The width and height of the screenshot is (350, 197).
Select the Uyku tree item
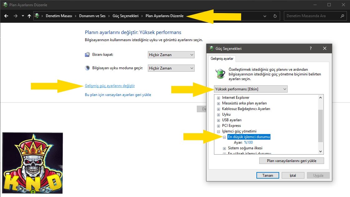click(x=226, y=114)
